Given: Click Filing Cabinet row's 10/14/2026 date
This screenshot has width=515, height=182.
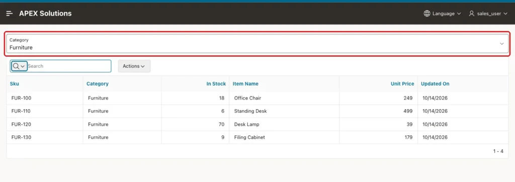Looking at the screenshot, I should (435, 137).
